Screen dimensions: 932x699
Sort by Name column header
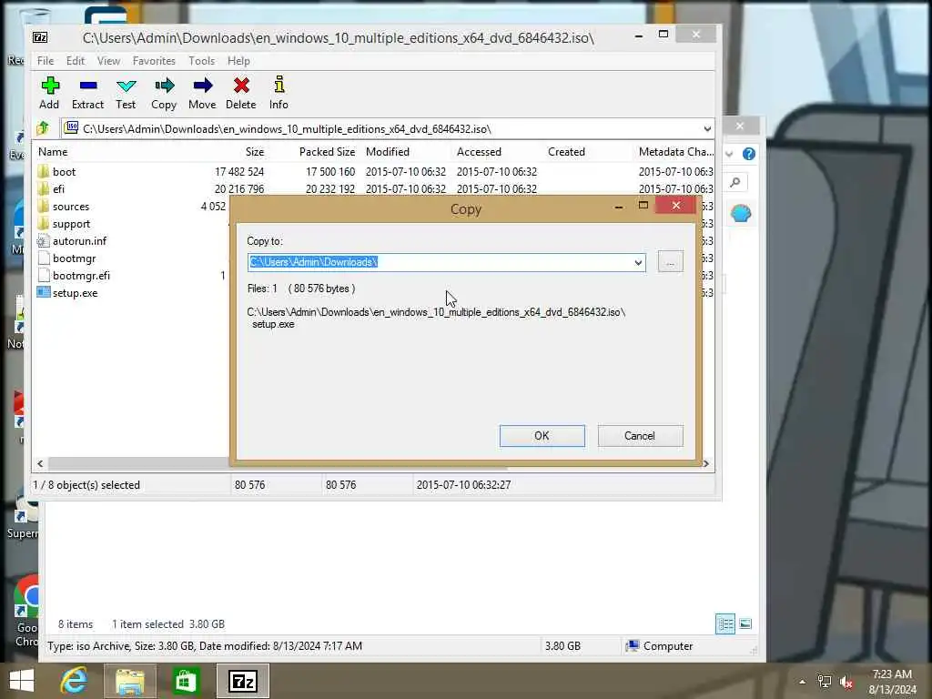pyautogui.click(x=53, y=152)
